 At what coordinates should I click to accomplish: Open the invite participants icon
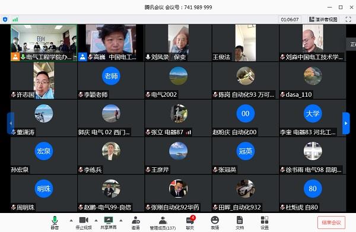[x=135, y=223]
